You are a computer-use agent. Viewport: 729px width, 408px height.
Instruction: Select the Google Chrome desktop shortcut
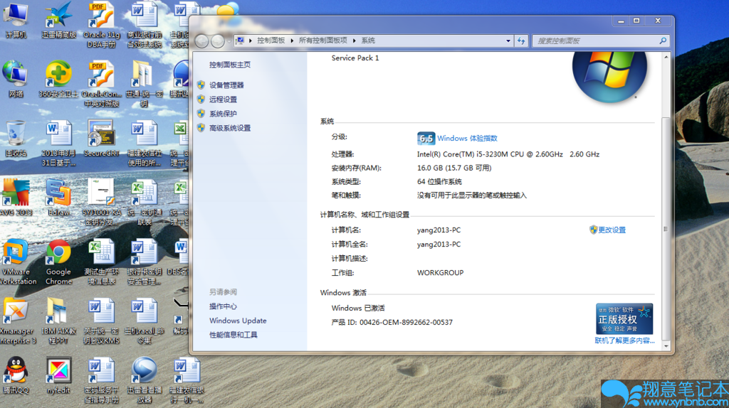pyautogui.click(x=58, y=262)
